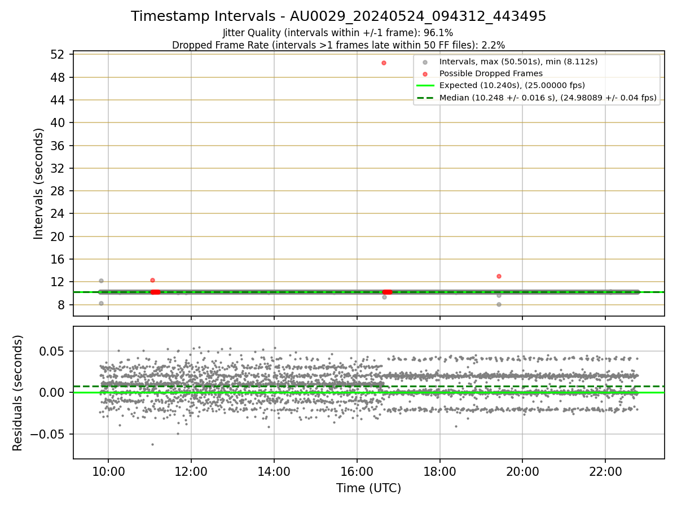
Task: Click the 'Time (UTC)' x-axis label
Action: coord(369,488)
